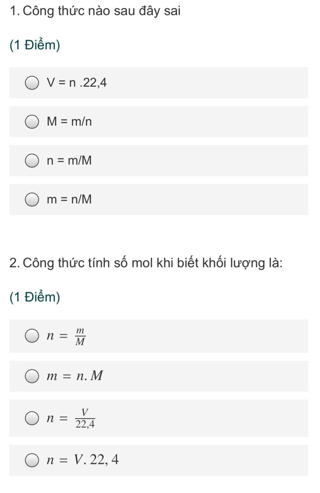Select the n = V. 22, 4 radio button
The image size is (320, 493).
pyautogui.click(x=32, y=460)
